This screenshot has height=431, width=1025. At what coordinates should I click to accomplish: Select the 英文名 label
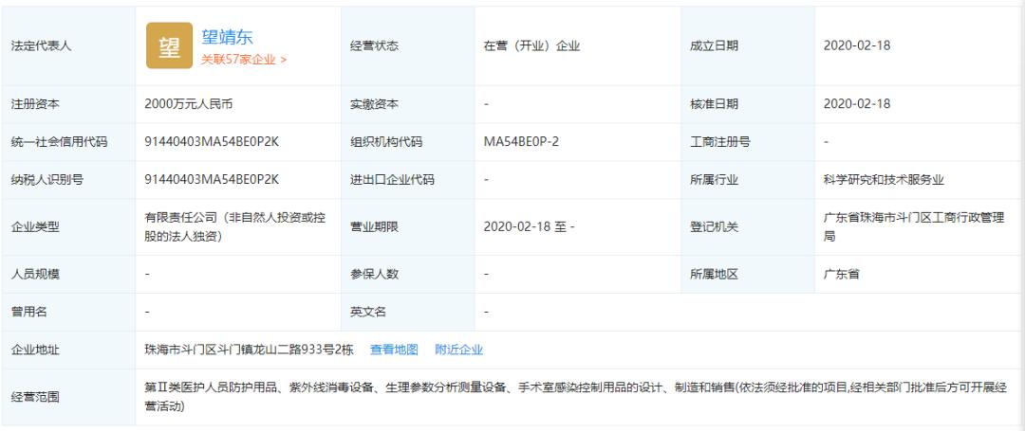[368, 312]
